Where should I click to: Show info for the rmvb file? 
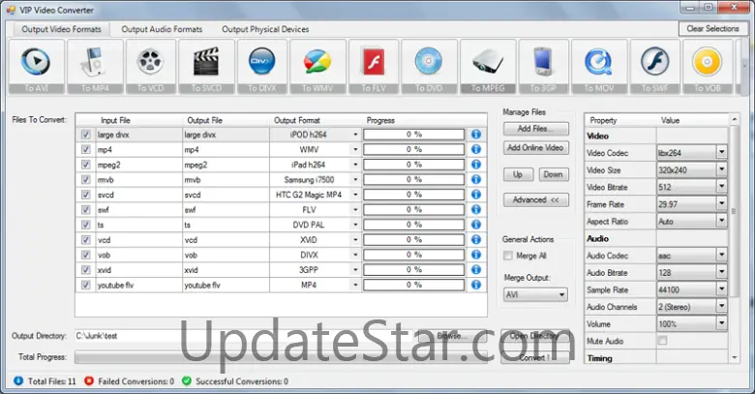click(x=475, y=179)
